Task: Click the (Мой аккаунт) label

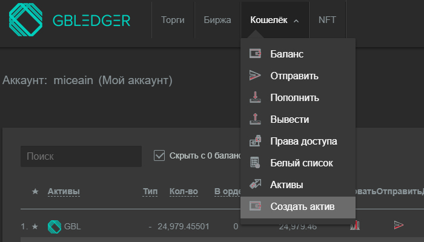Action: coord(135,80)
